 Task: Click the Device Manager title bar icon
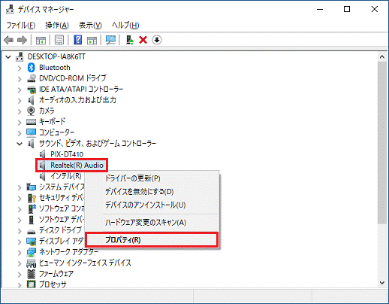coord(10,10)
